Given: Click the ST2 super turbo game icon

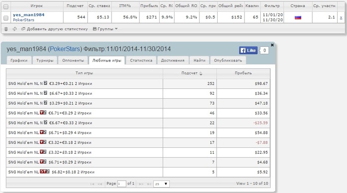Looking at the screenshot, I should [45, 171].
